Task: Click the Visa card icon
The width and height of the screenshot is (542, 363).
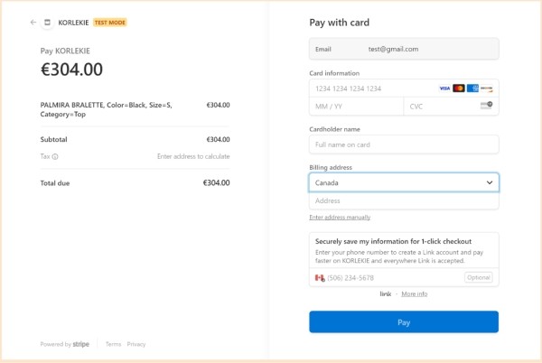Action: [444, 88]
